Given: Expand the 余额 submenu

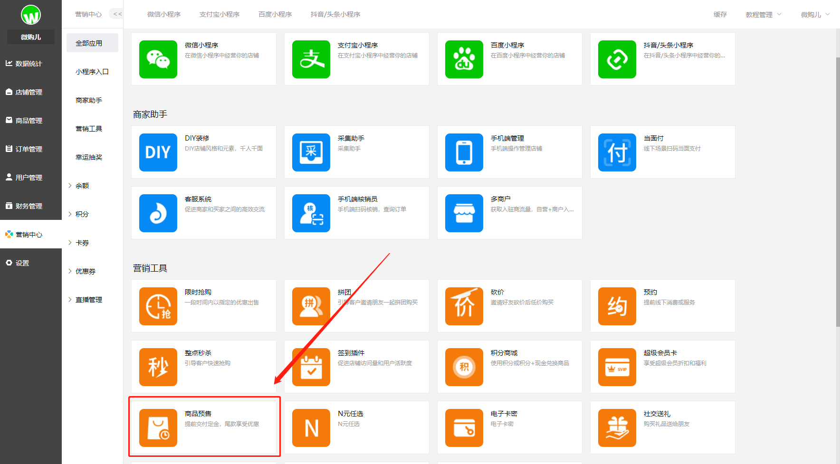Looking at the screenshot, I should tap(82, 186).
